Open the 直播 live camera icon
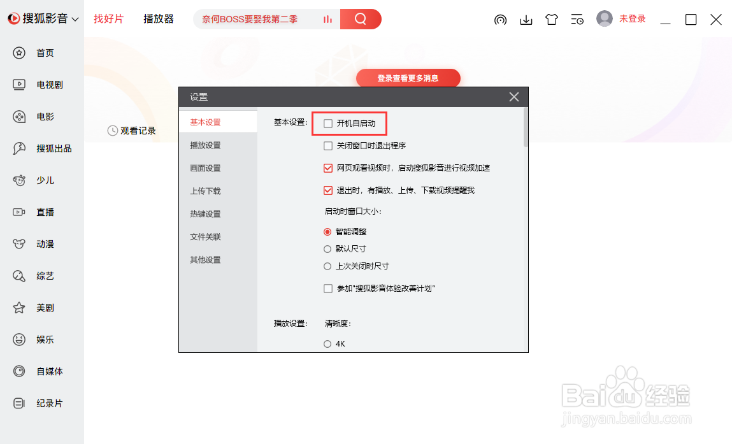Image resolution: width=732 pixels, height=444 pixels. coord(19,212)
